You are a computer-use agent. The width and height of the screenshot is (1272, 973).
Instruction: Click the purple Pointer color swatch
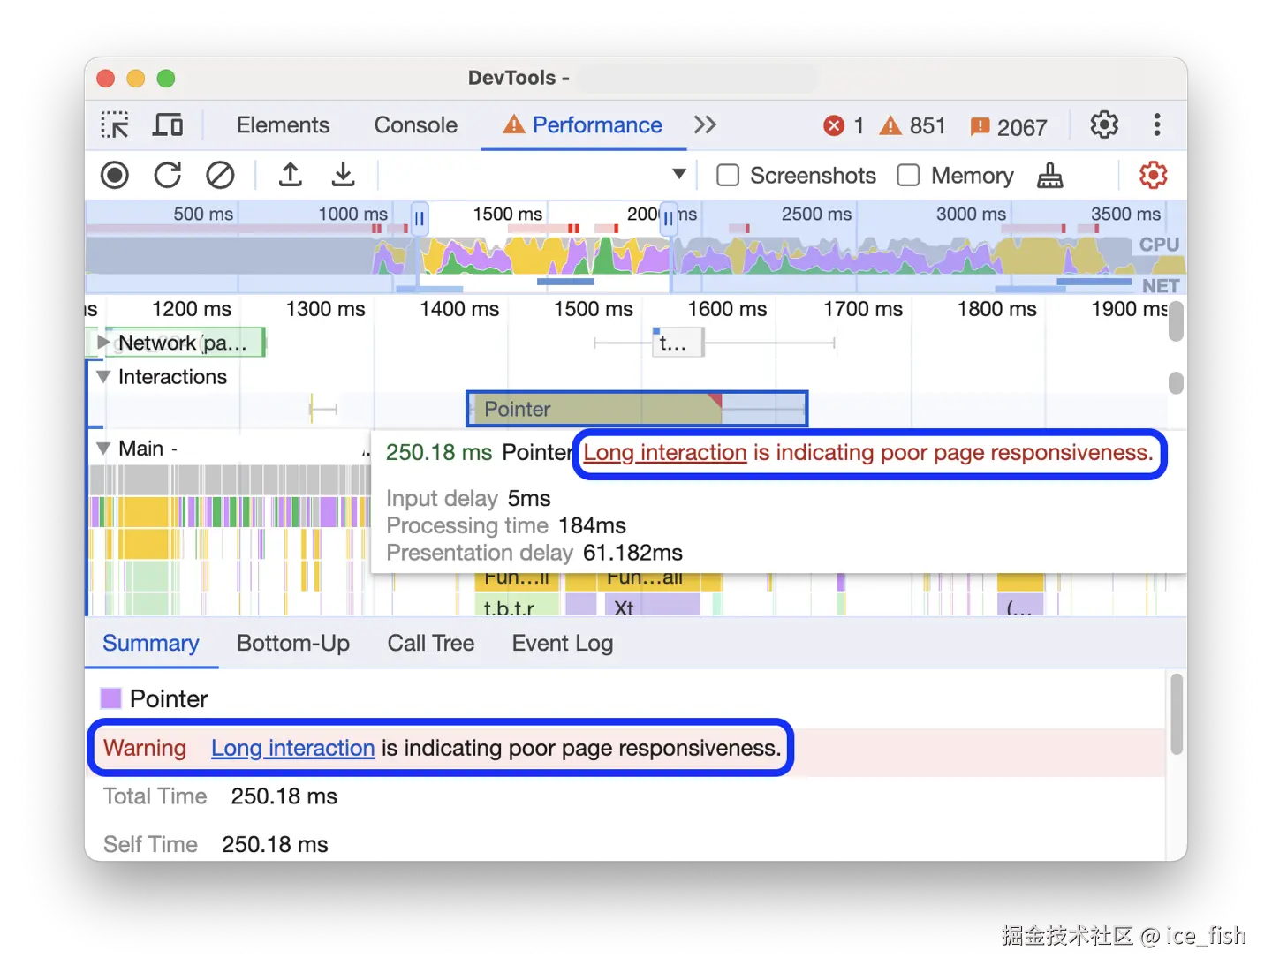pos(110,698)
